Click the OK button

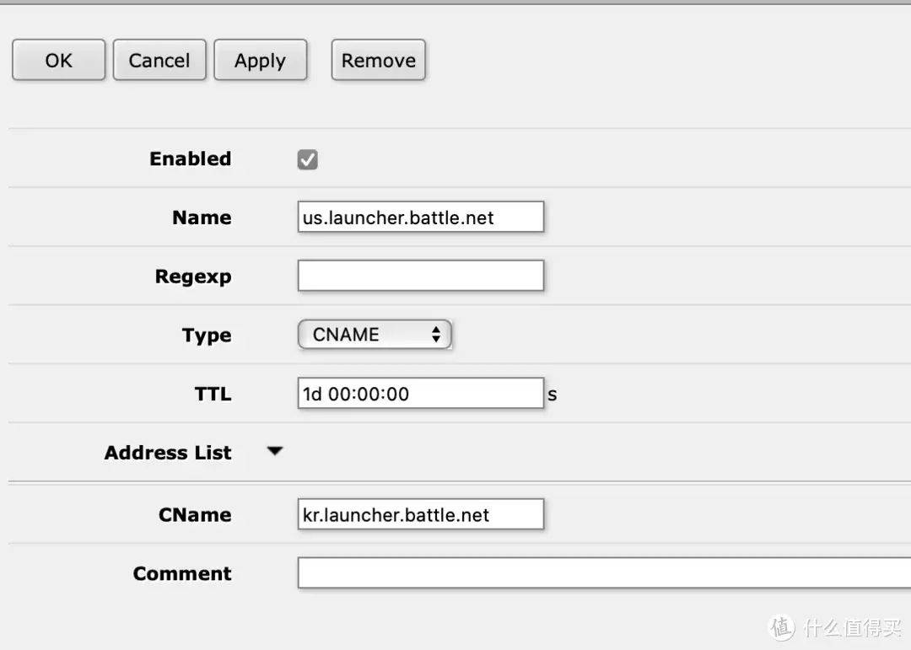point(58,61)
